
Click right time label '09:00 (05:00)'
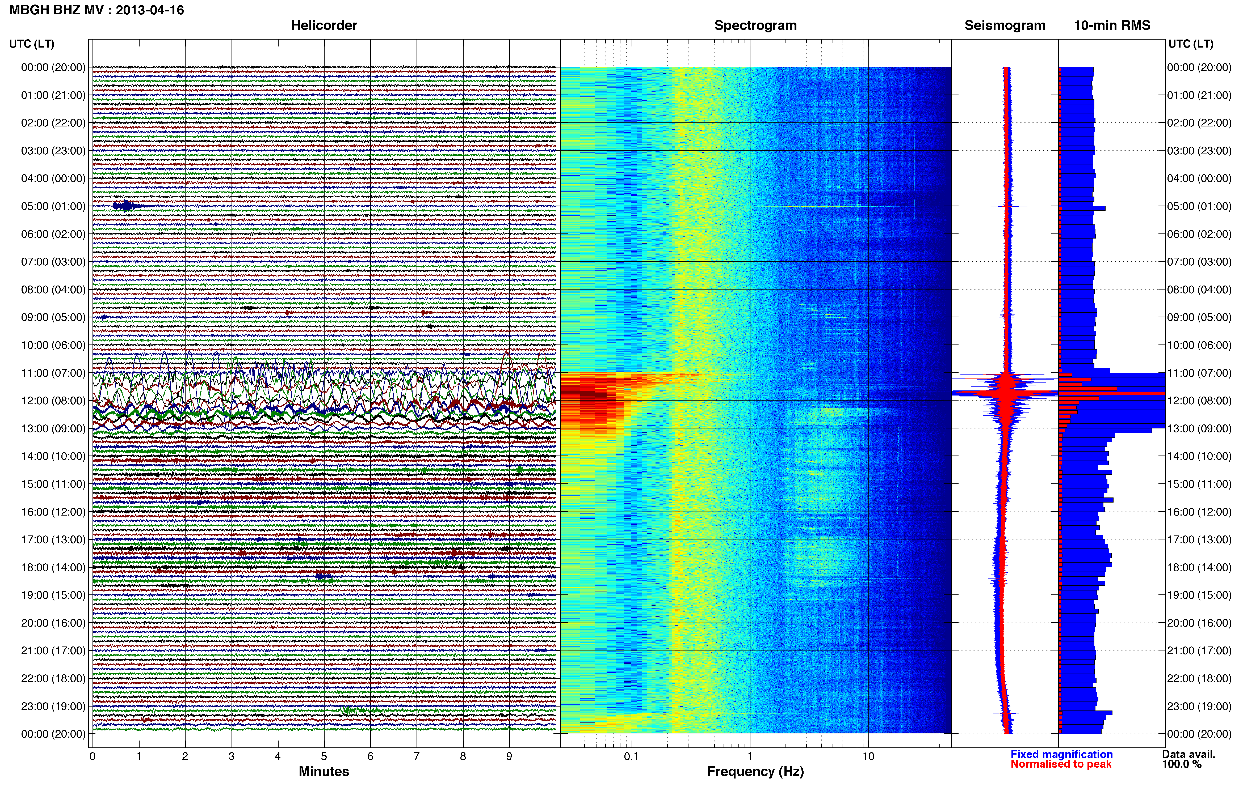1199,317
